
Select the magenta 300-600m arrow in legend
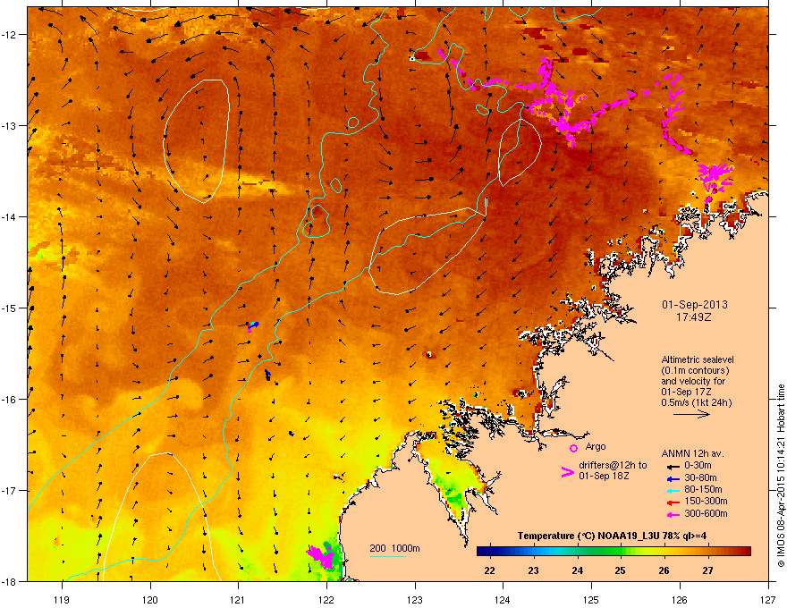coord(673,514)
